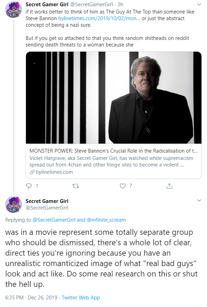Open the bylinetimes.com/2019/10/02 link in tweet text
The image size is (207, 307).
tap(99, 18)
